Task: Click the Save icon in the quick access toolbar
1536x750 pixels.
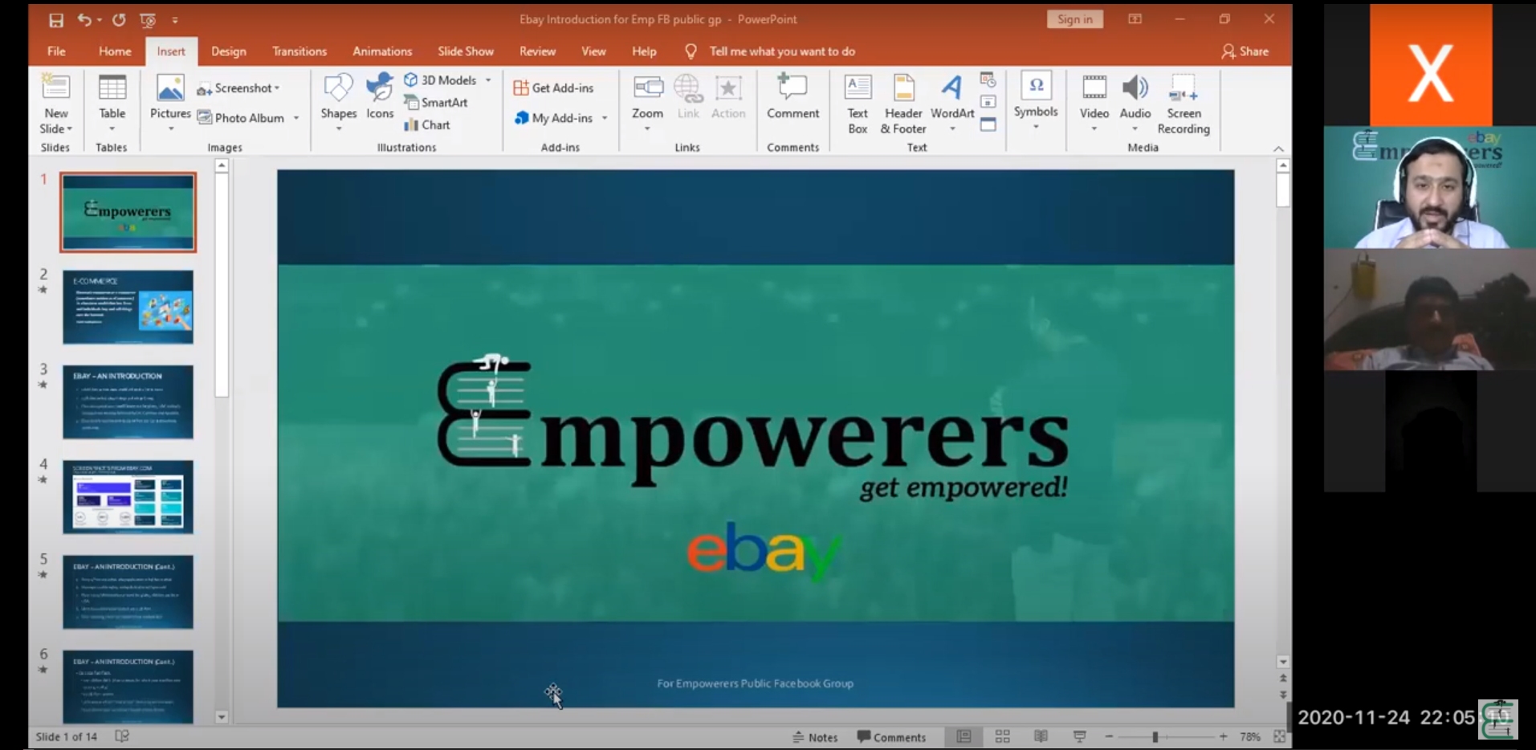Action: (x=56, y=20)
